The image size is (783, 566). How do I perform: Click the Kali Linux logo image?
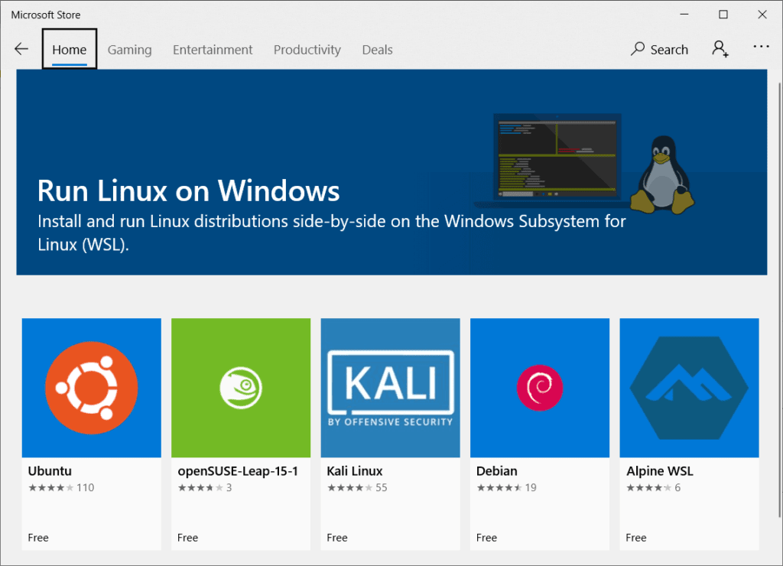click(390, 388)
